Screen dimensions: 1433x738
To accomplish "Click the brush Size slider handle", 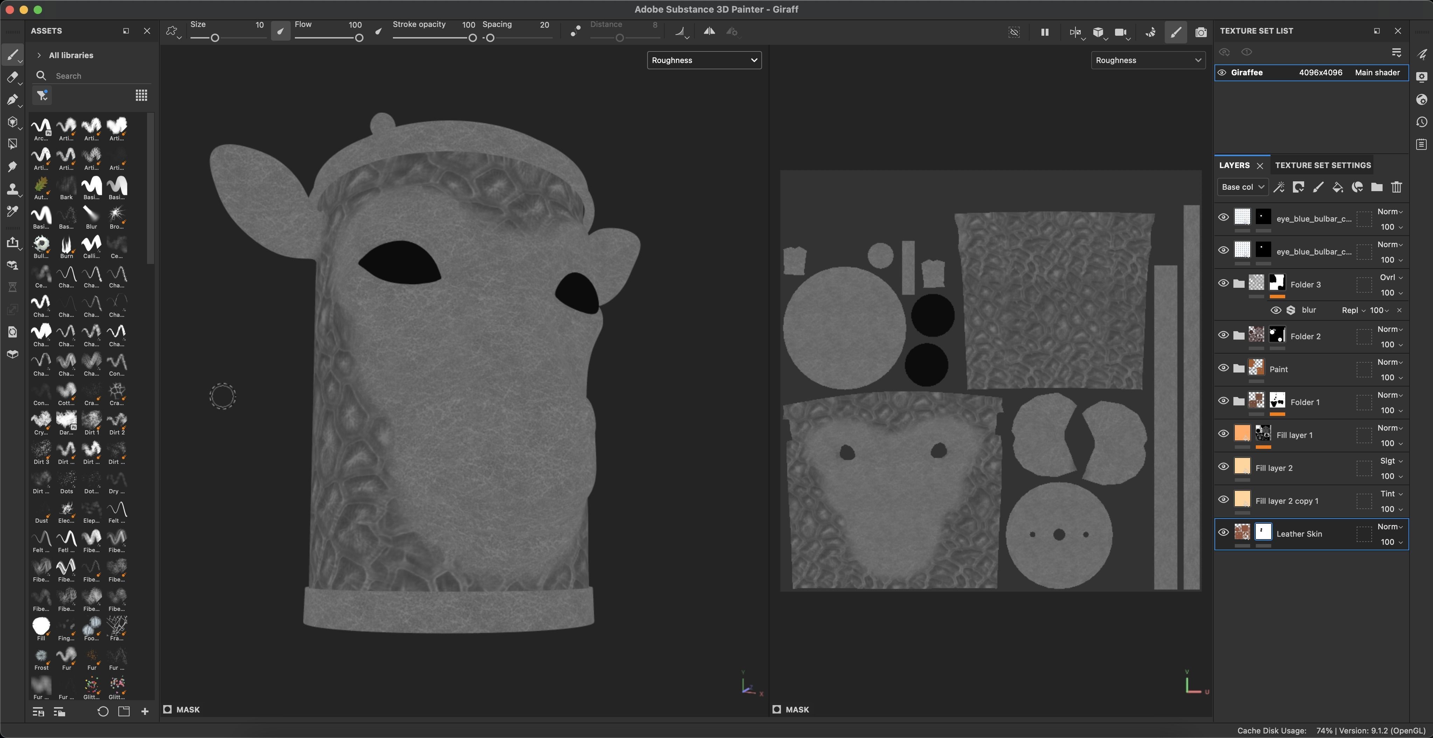I will tap(215, 38).
